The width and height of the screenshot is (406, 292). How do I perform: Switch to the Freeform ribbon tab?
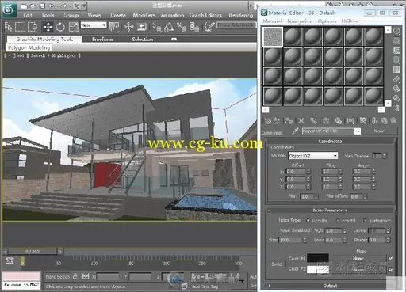(x=102, y=40)
